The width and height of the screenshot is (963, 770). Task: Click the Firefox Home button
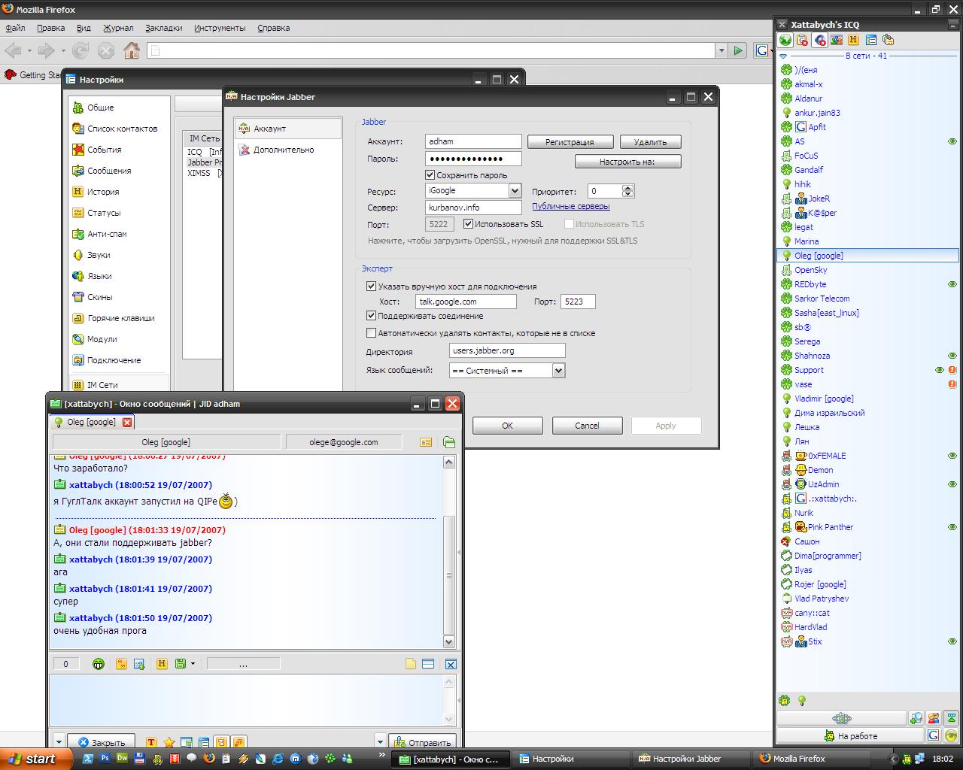click(132, 50)
